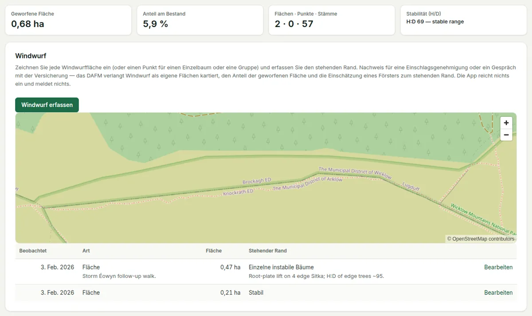Click the Municipal District of Arklow label
Image resolution: width=532 pixels, height=316 pixels.
308,184
